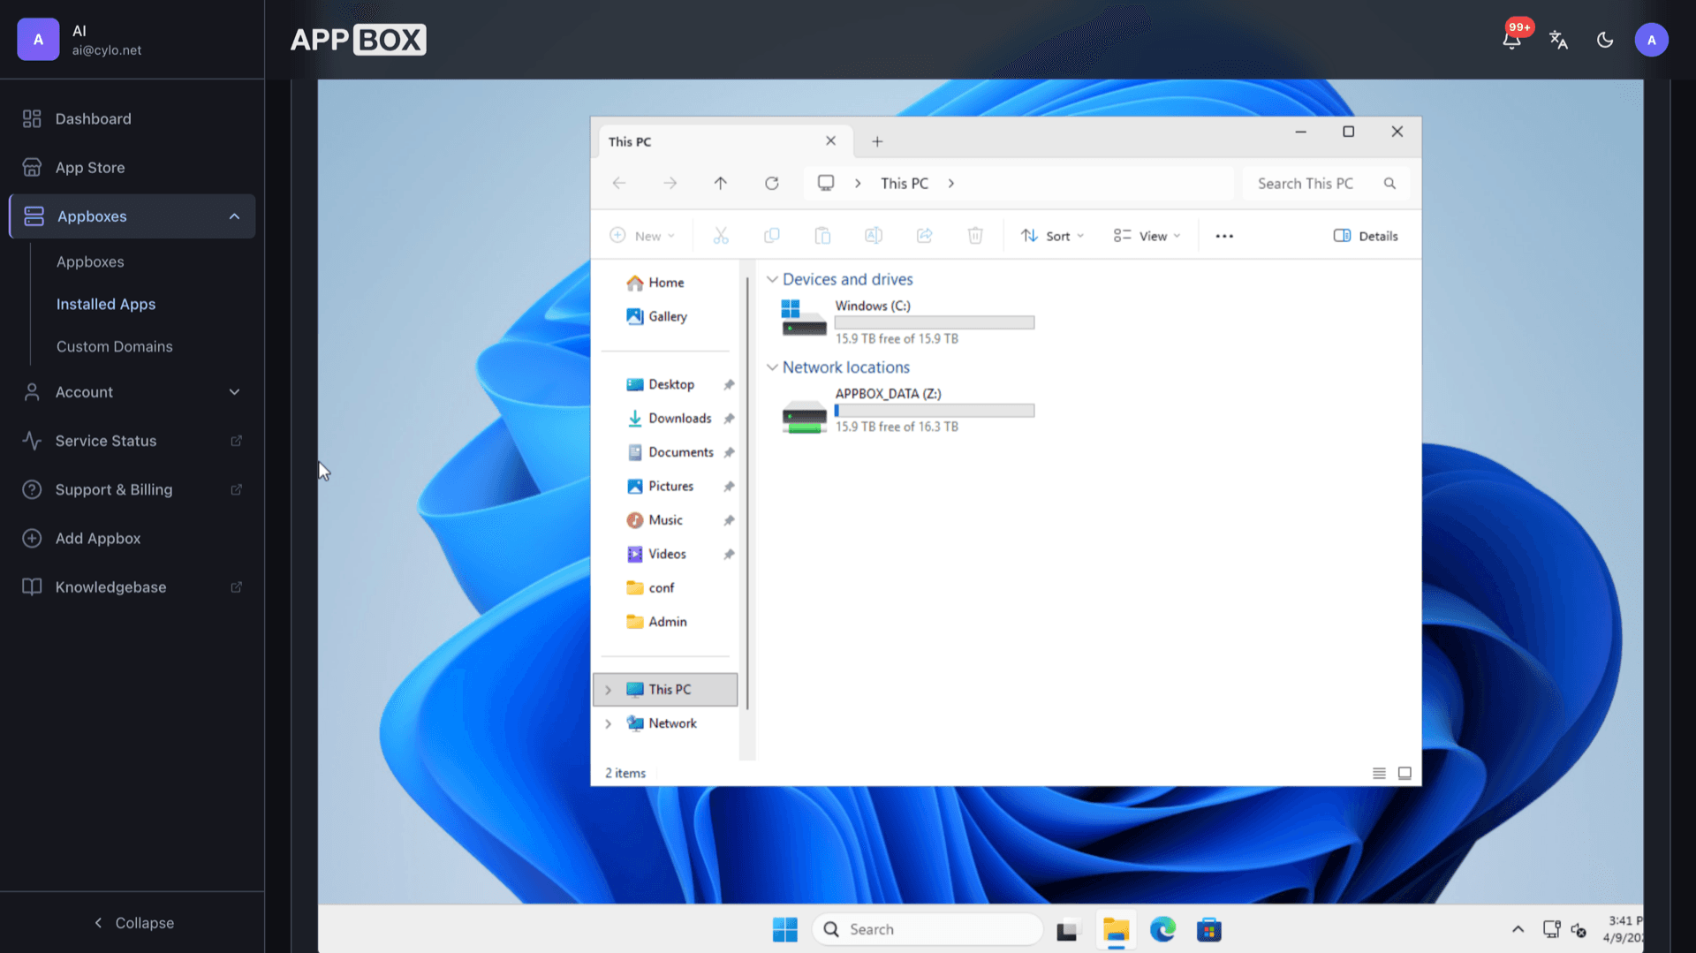The height and width of the screenshot is (953, 1696).
Task: Click the Copy icon in the toolbar
Action: (x=772, y=236)
